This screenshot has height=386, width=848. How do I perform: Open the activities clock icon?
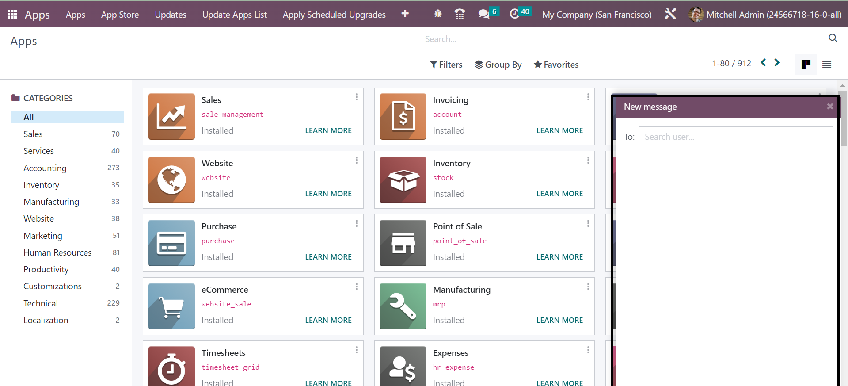click(514, 14)
